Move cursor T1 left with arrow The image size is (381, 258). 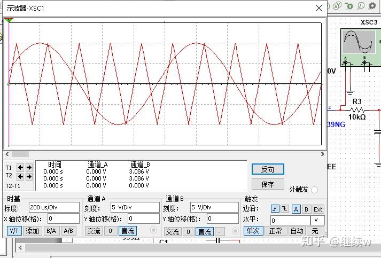pyautogui.click(x=20, y=167)
